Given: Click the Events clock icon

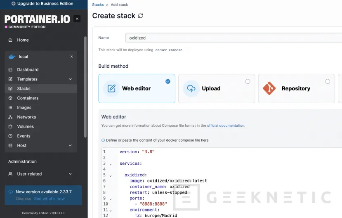Looking at the screenshot, I should [x=10, y=136].
